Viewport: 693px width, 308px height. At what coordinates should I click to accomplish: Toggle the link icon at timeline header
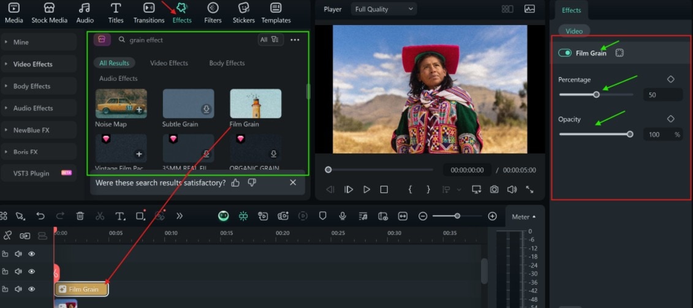pyautogui.click(x=7, y=236)
